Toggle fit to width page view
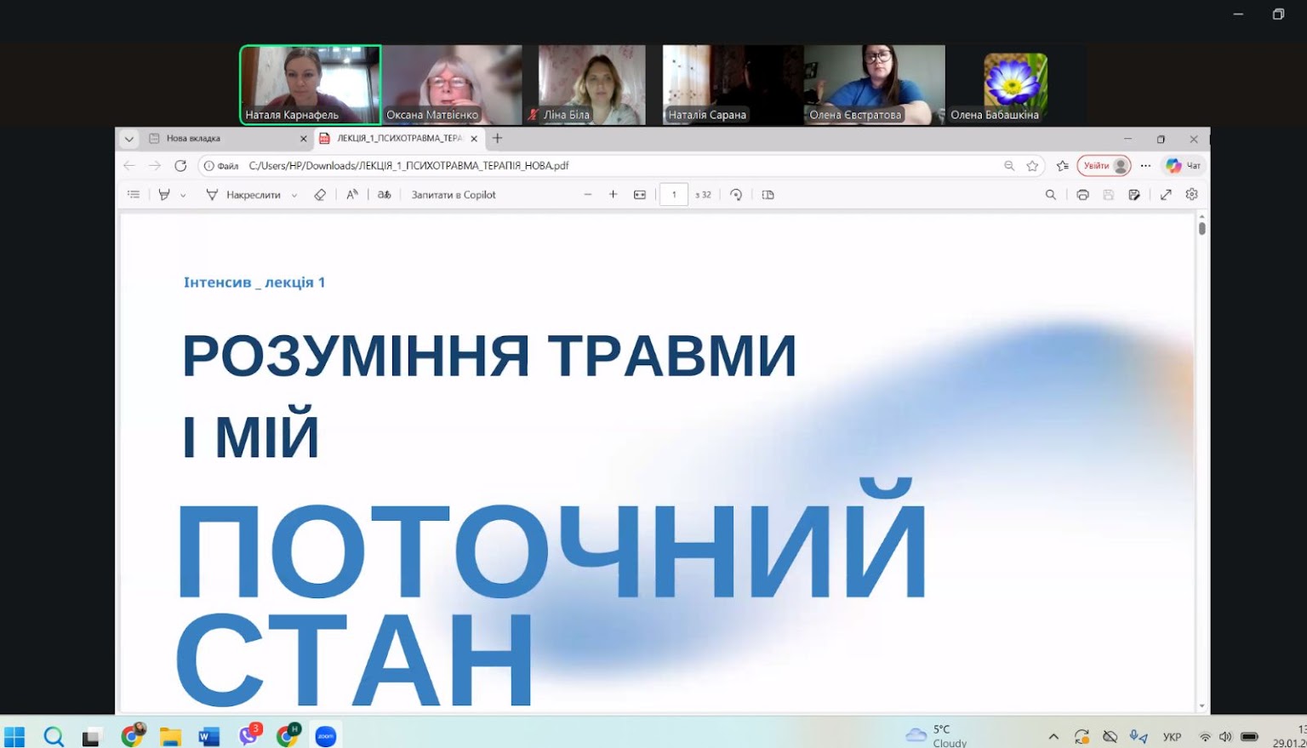Viewport: 1307px width, 748px height. (x=640, y=195)
